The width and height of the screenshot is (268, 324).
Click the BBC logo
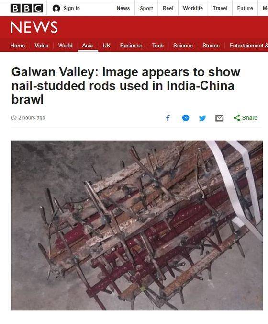[x=27, y=8]
